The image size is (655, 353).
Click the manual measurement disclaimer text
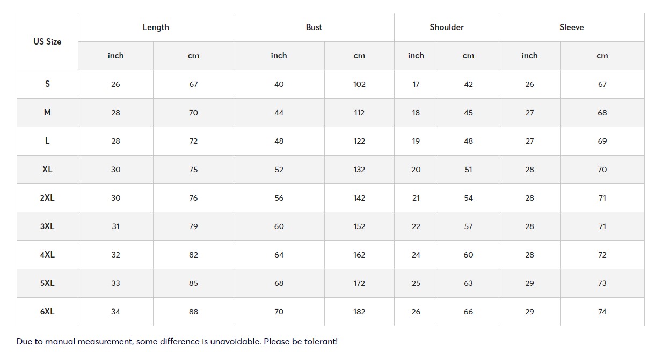click(177, 341)
